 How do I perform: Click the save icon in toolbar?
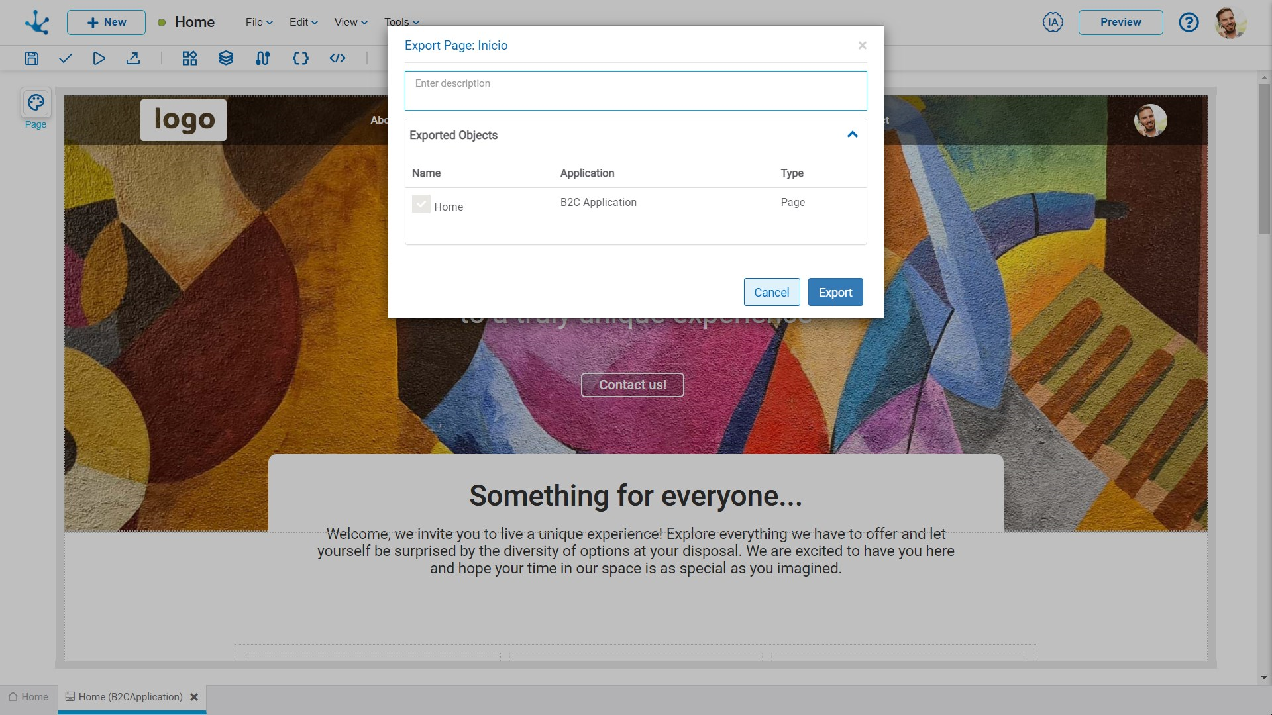(32, 58)
